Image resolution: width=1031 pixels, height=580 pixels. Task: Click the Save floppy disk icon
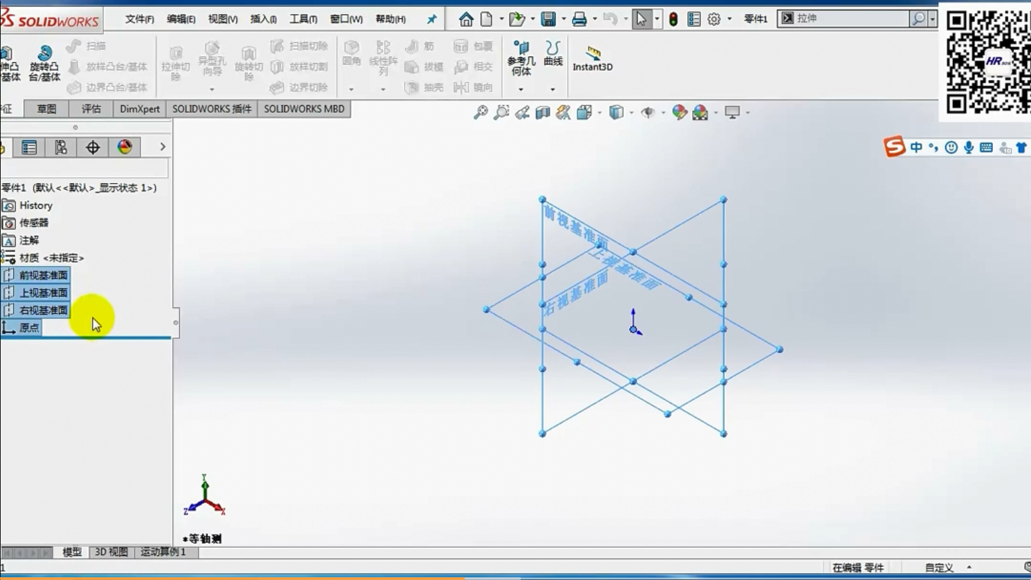[548, 19]
